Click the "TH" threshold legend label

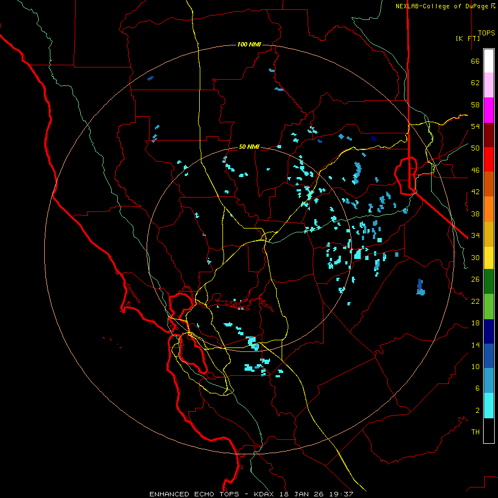[x=475, y=432]
